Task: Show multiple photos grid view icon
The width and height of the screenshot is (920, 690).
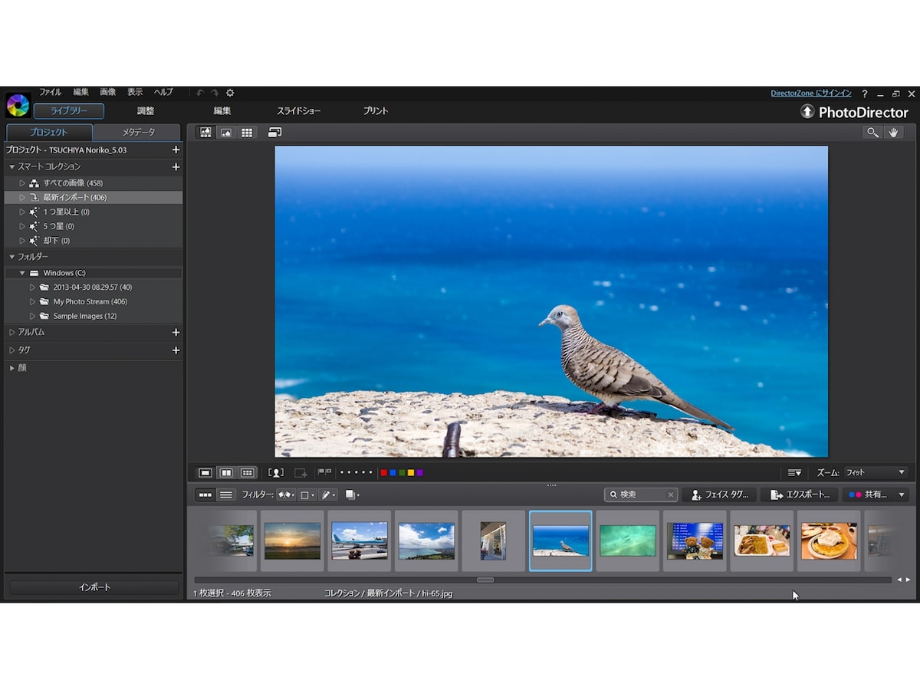Action: [247, 473]
